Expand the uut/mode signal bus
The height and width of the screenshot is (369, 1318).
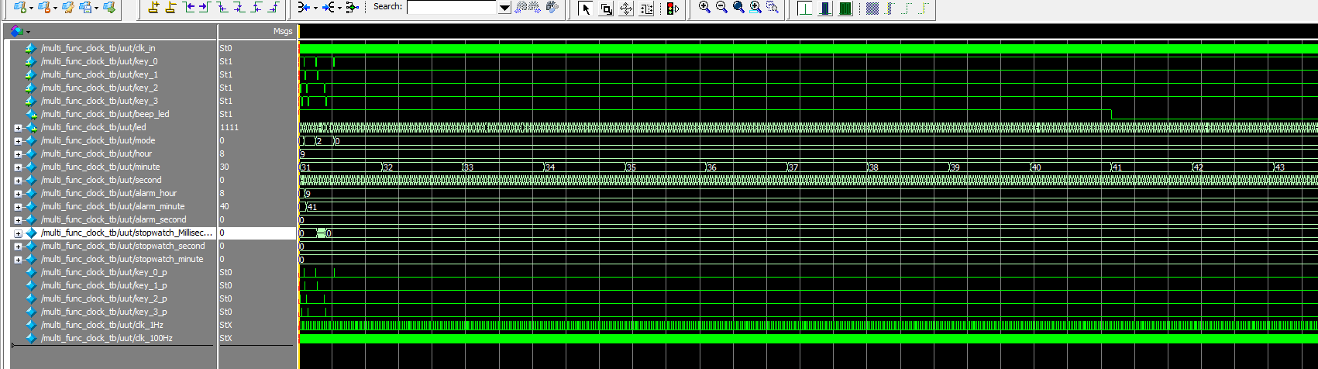18,140
